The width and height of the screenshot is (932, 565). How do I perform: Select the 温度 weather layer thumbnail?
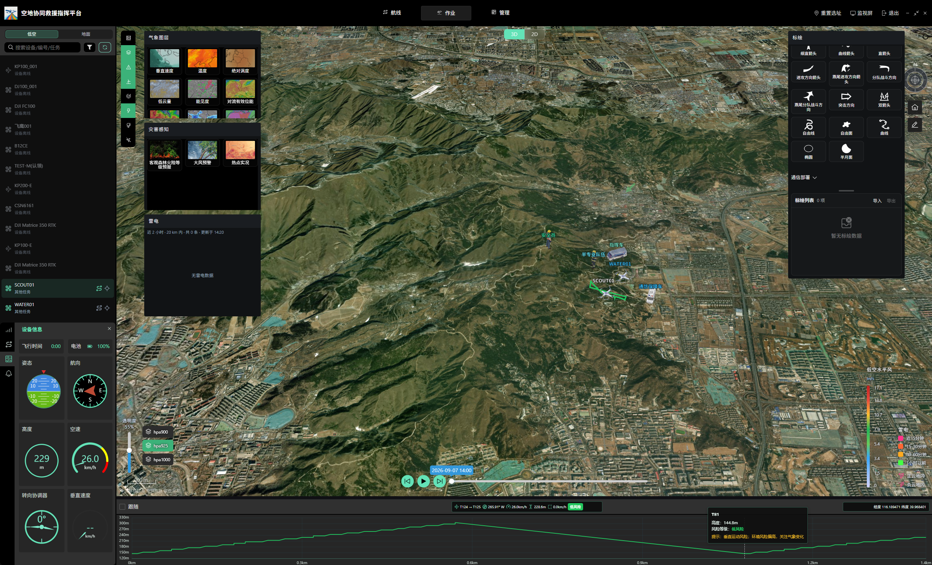tap(202, 61)
